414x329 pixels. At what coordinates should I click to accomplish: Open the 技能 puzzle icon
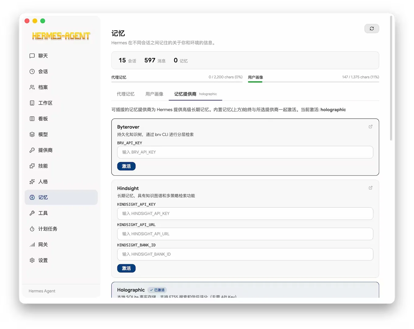[32, 166]
